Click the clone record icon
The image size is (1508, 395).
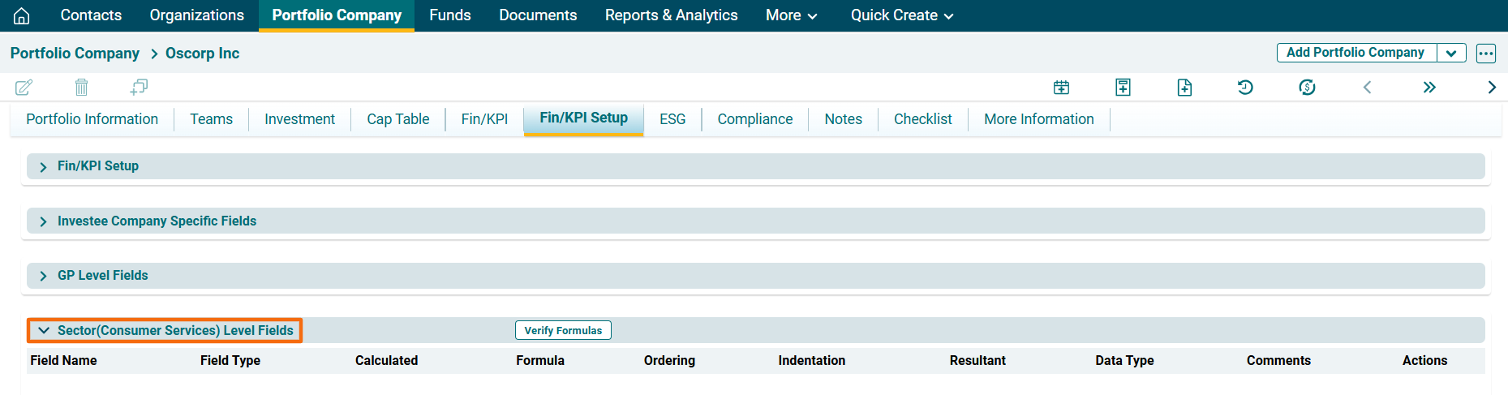139,87
